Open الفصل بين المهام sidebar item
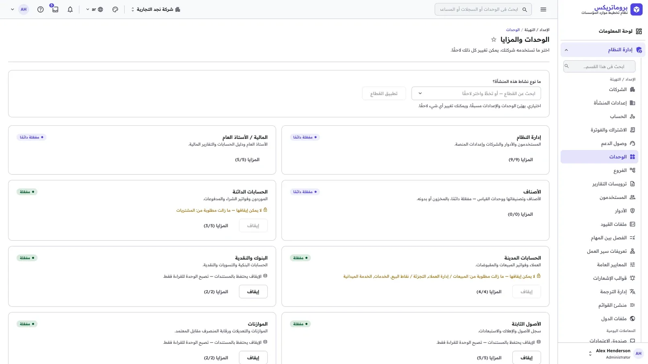648x364 pixels. [599, 238]
